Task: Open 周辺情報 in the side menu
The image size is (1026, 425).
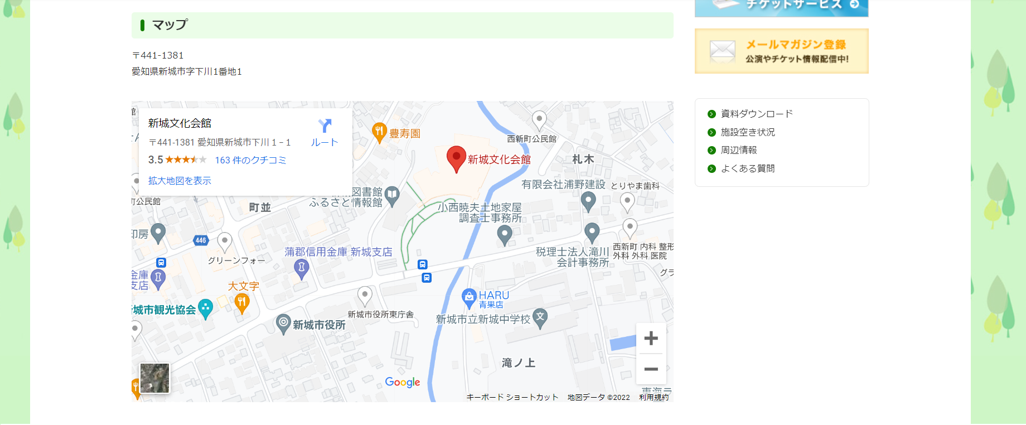Action: (739, 150)
